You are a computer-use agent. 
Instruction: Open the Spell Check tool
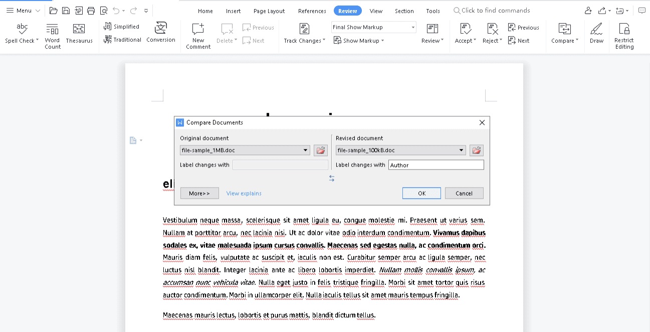(x=22, y=34)
